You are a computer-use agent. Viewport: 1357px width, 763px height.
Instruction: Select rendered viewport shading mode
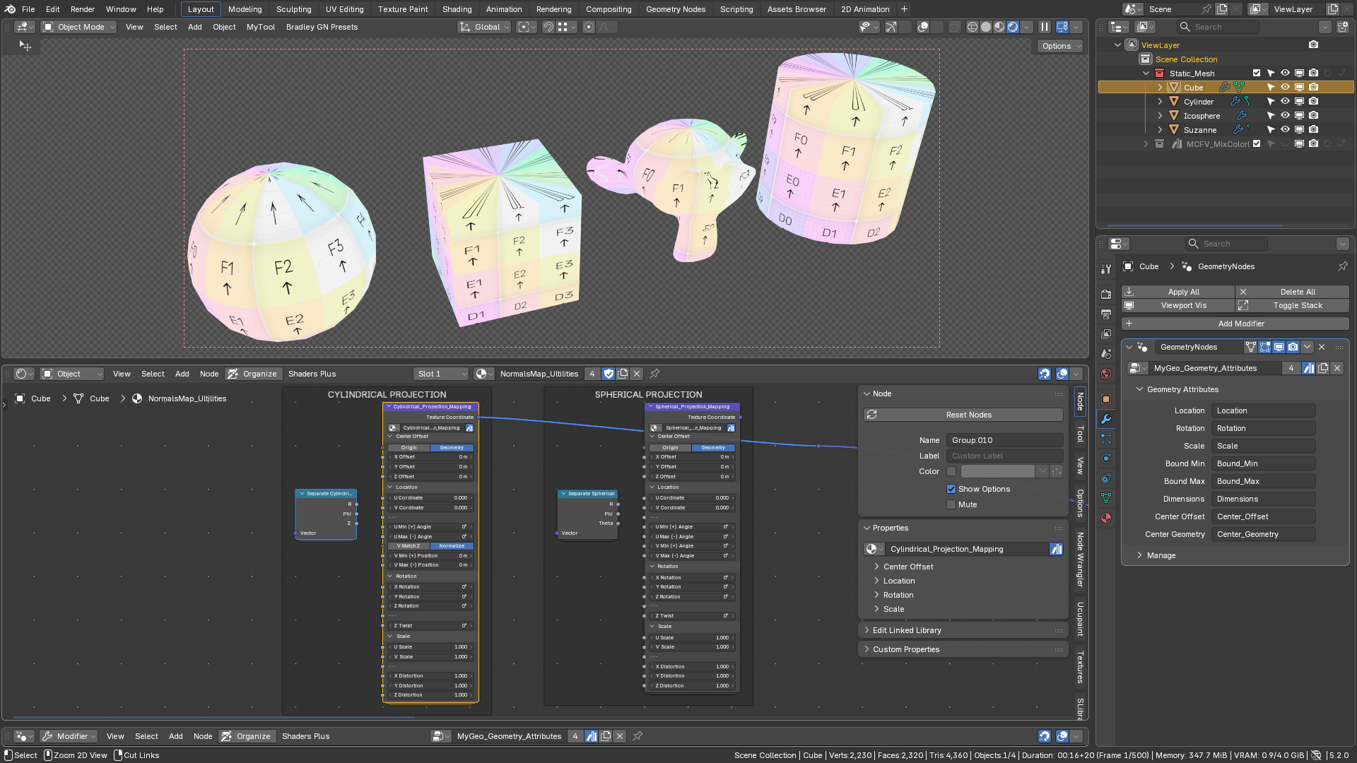pyautogui.click(x=1013, y=27)
